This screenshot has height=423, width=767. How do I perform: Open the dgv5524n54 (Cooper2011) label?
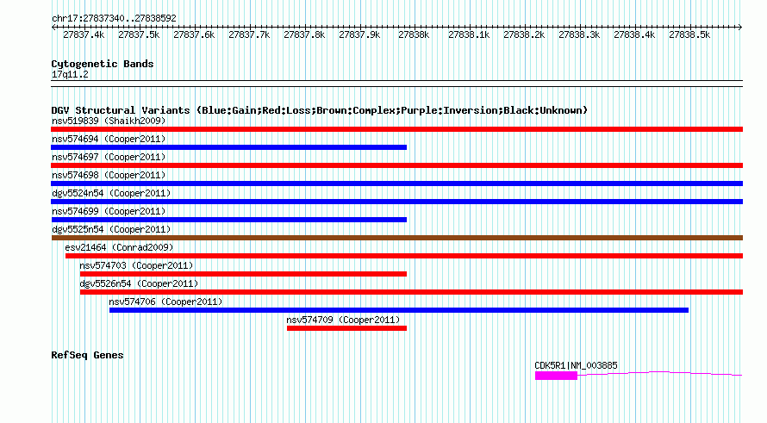pyautogui.click(x=111, y=193)
